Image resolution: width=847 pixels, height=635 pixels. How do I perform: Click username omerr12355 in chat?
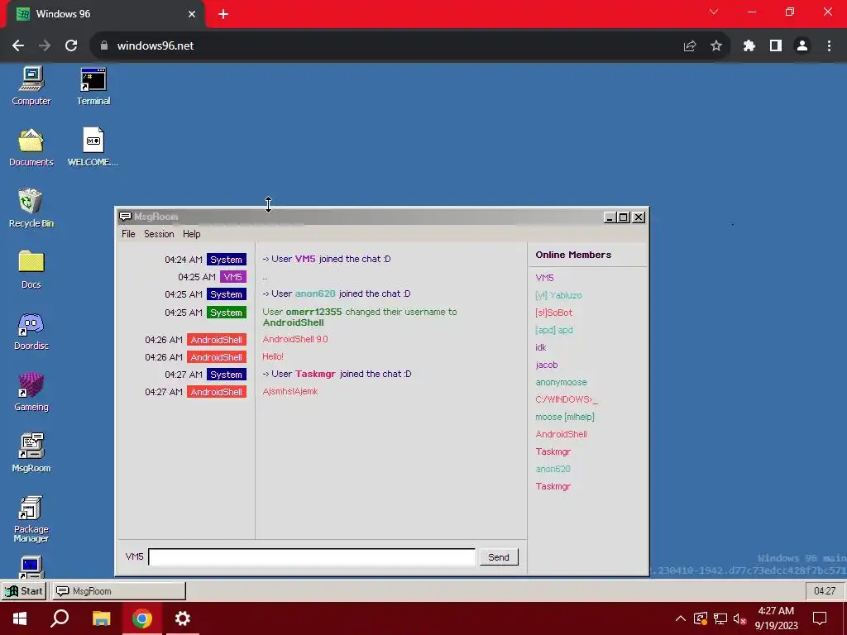[x=313, y=312]
